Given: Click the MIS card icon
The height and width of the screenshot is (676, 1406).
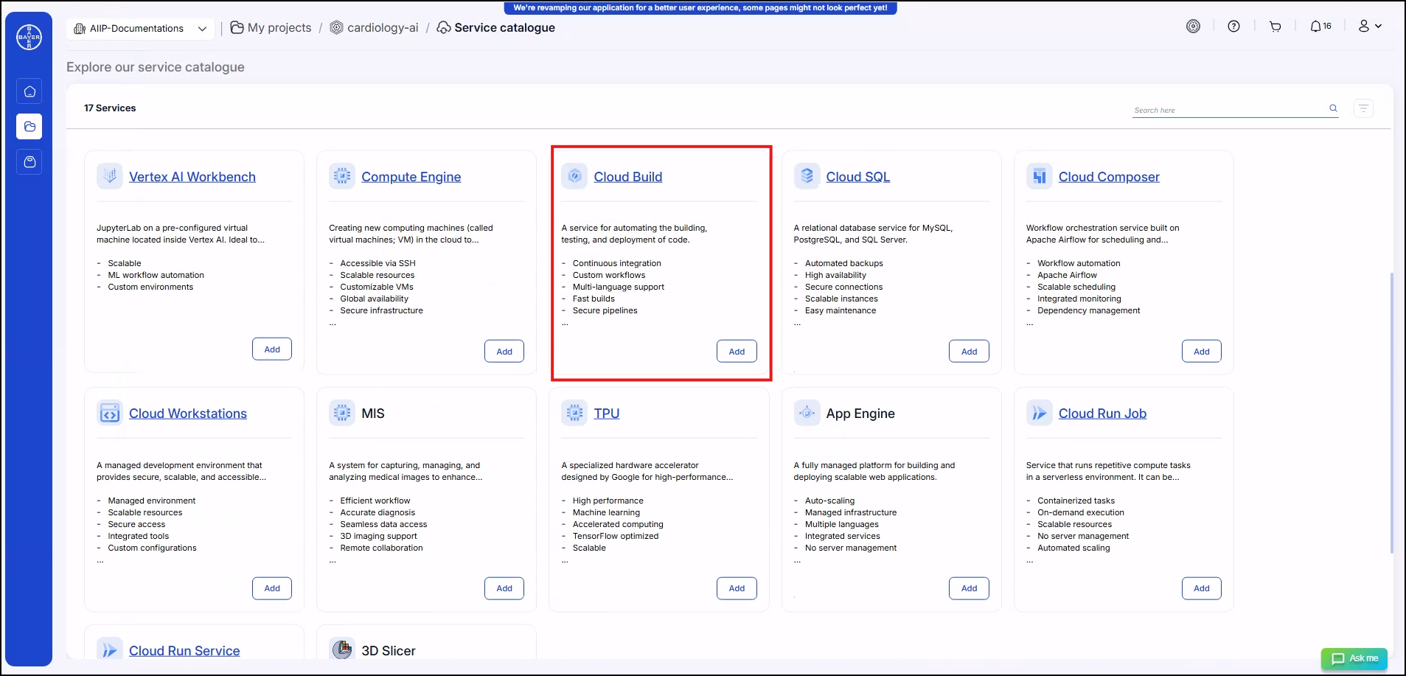Looking at the screenshot, I should 342,413.
